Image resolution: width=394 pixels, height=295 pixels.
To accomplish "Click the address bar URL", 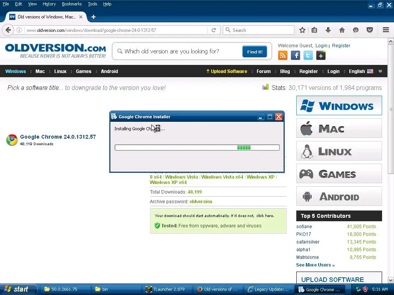I will coord(92,30).
